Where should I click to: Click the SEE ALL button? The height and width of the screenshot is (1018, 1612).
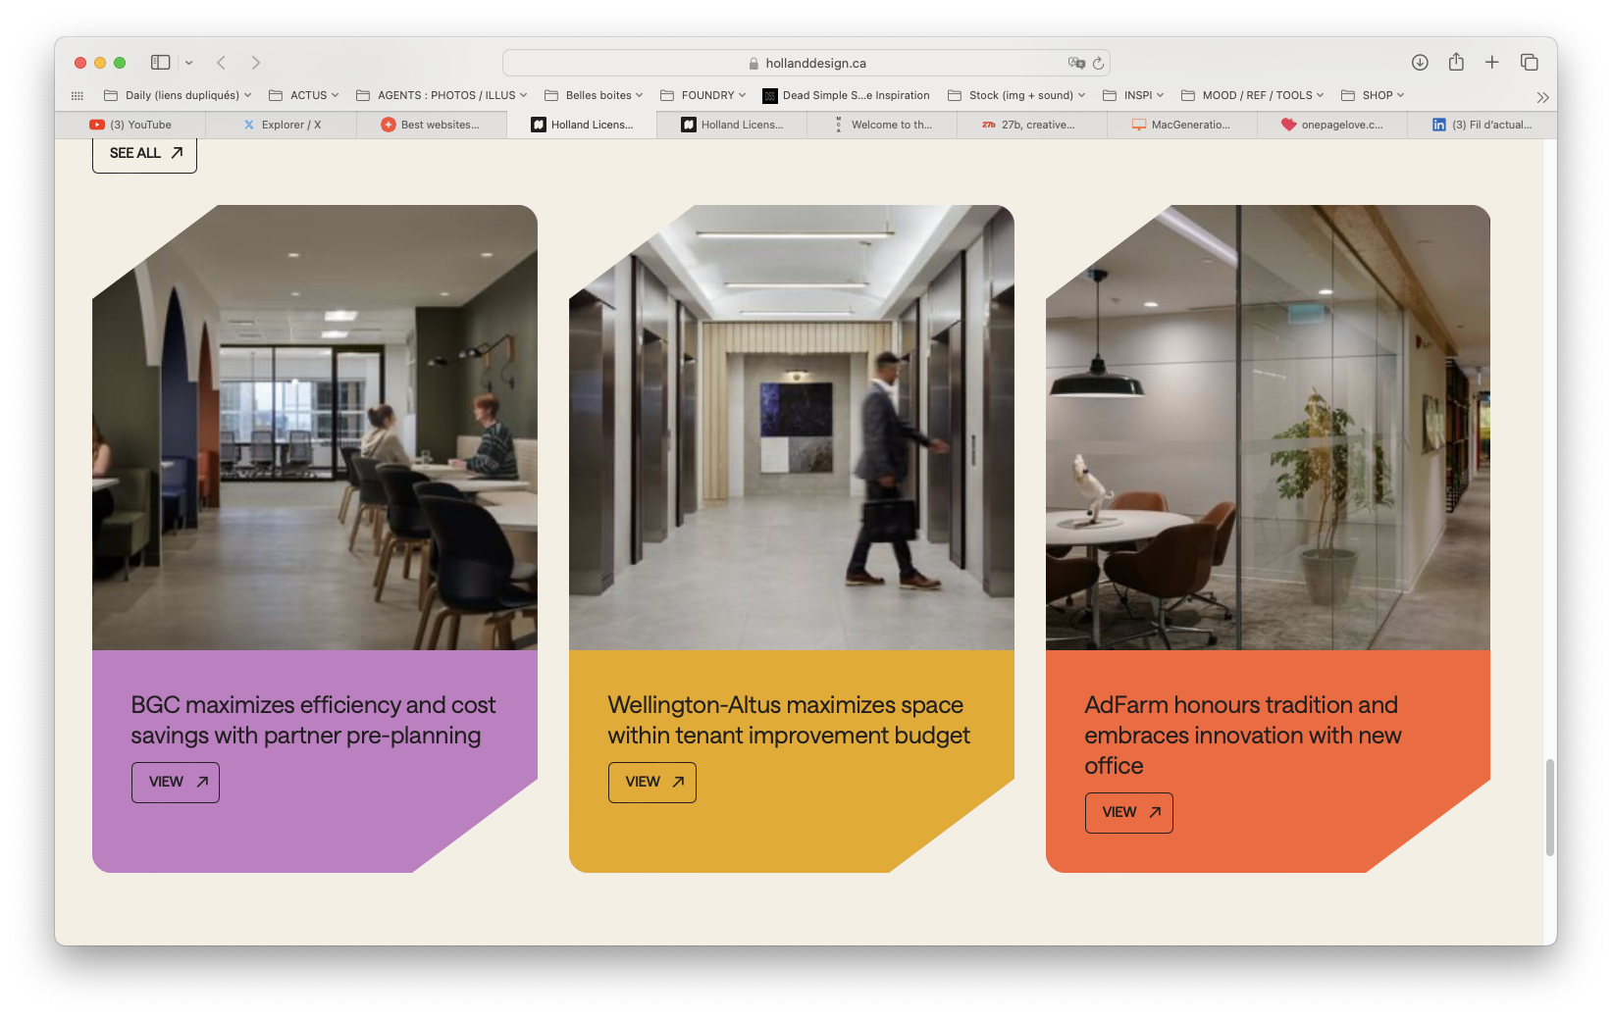pos(145,153)
